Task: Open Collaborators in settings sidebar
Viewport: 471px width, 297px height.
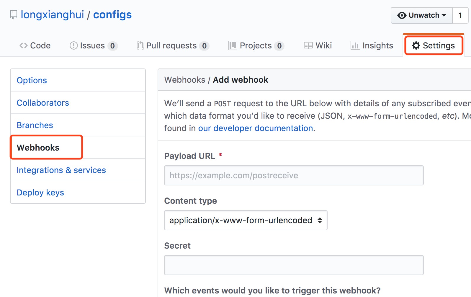Action: point(78,103)
